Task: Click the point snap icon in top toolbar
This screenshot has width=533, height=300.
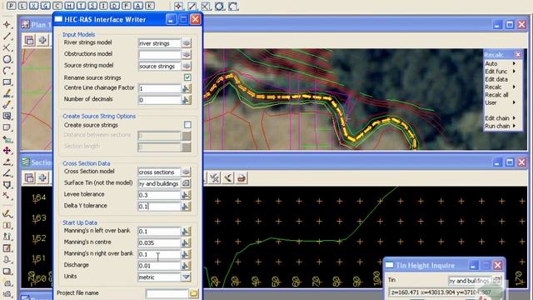Action: 178,6
